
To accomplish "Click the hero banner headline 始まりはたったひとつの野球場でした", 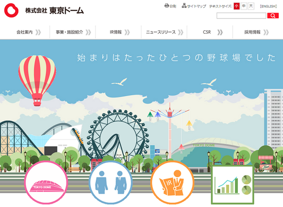I will 176,58.
